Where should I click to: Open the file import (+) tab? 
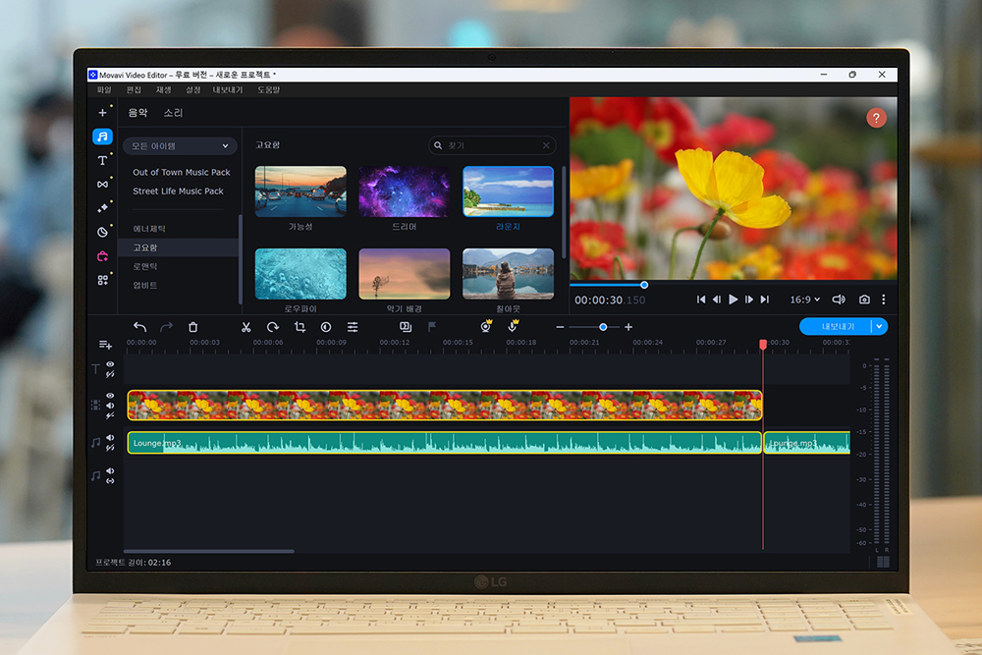pyautogui.click(x=103, y=113)
